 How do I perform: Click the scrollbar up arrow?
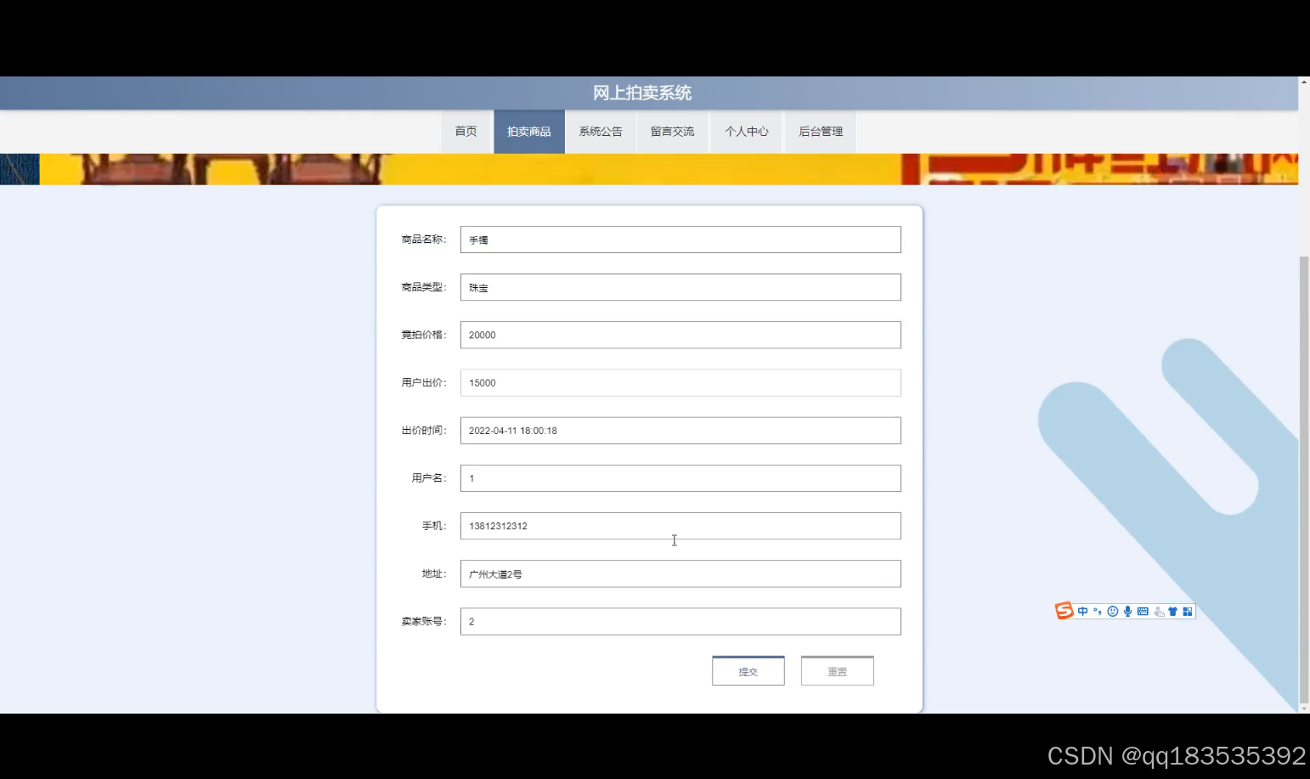click(1304, 82)
